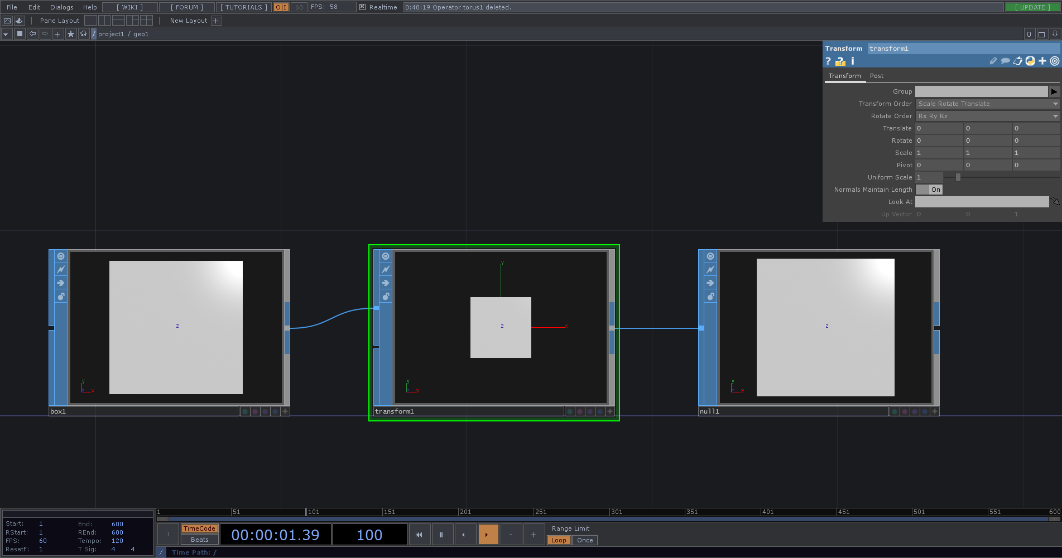Go to home network icon in path bar

point(84,34)
